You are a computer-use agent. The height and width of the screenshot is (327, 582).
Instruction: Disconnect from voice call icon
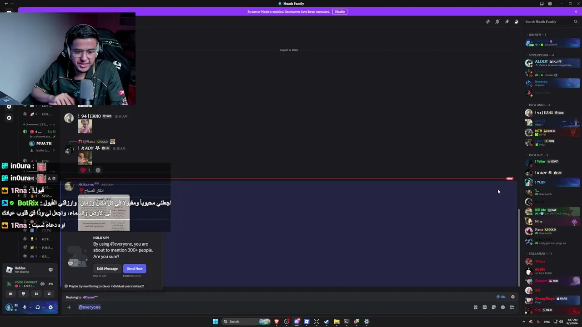click(x=50, y=284)
